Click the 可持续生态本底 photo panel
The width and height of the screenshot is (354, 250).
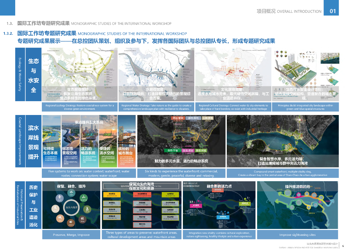coord(52,141)
